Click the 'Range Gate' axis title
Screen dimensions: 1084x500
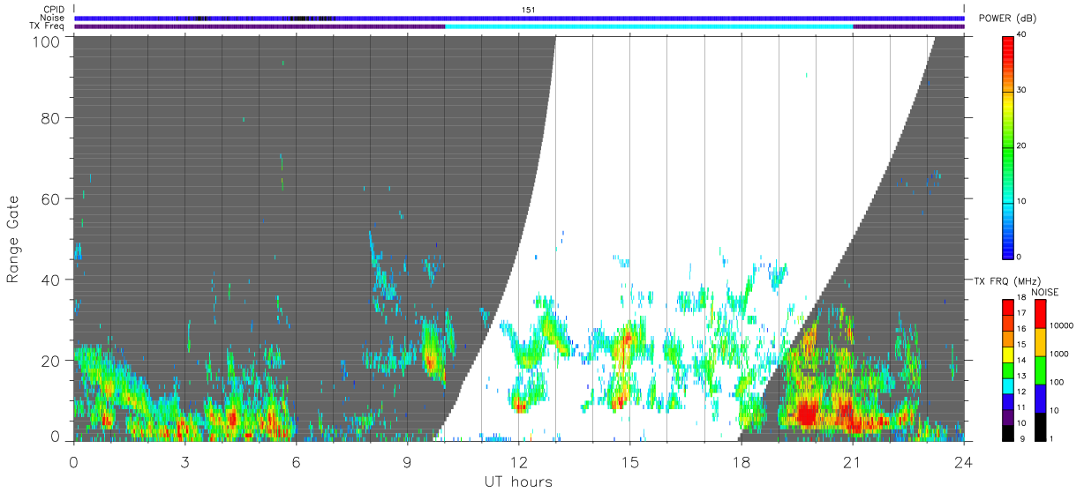pos(13,240)
